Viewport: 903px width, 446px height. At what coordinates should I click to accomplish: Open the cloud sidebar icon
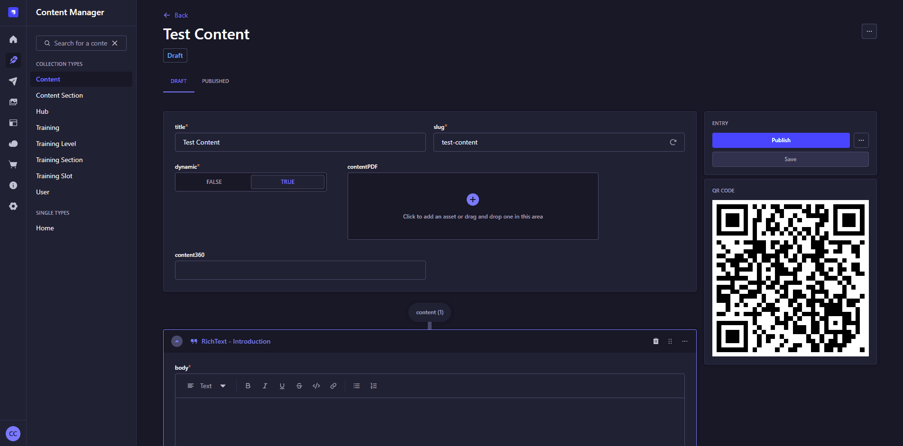click(13, 144)
